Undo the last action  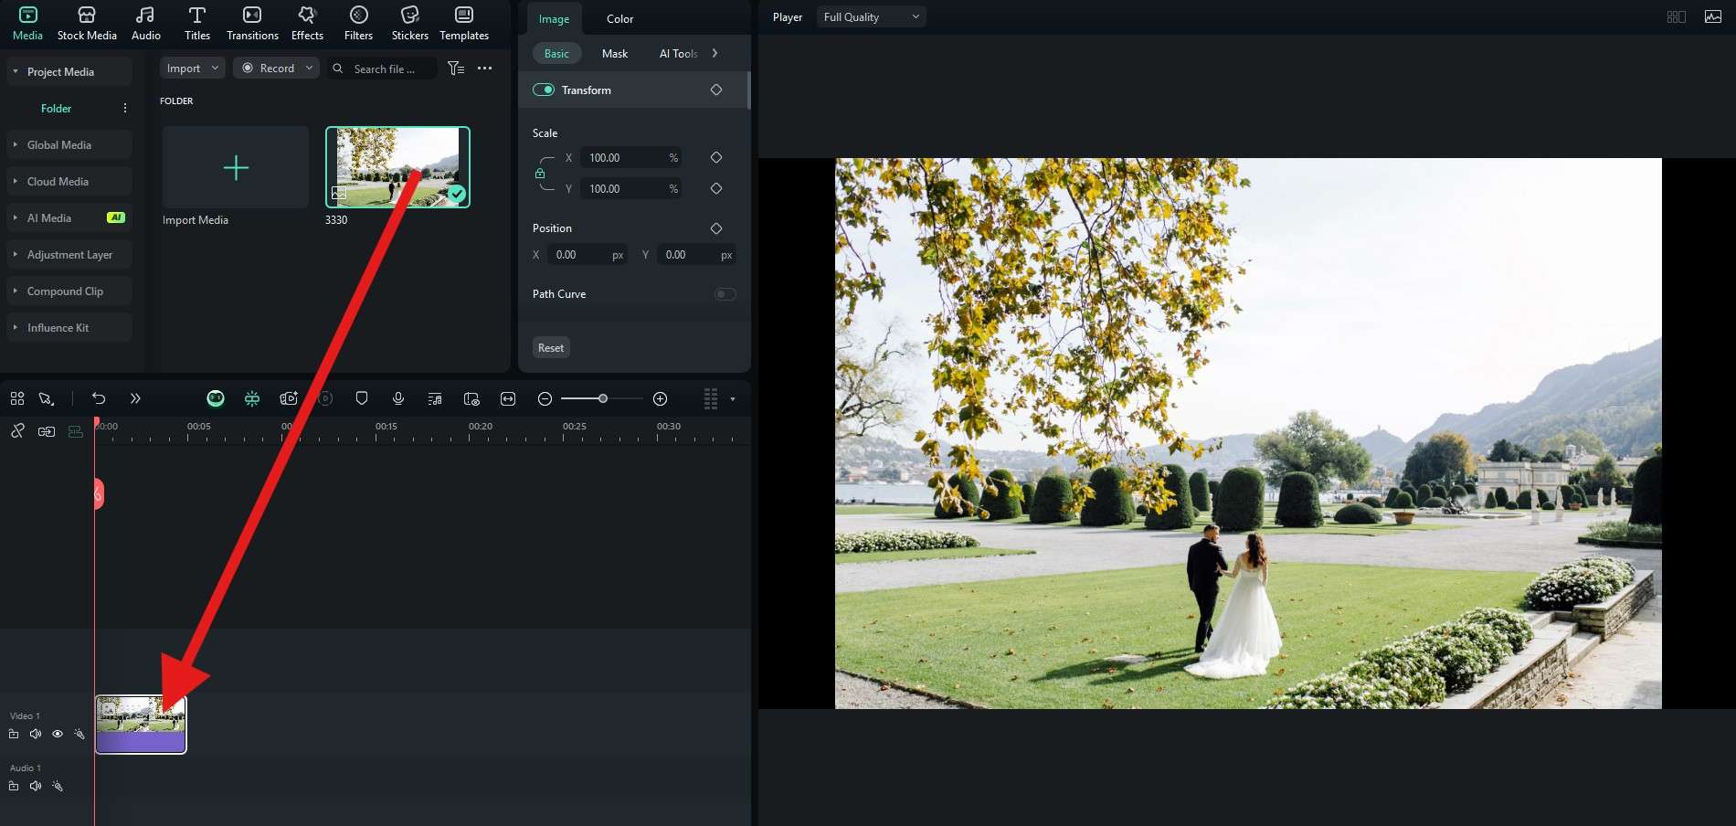point(99,398)
